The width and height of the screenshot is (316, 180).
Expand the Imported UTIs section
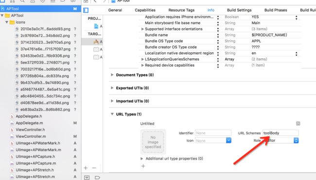tap(112, 101)
